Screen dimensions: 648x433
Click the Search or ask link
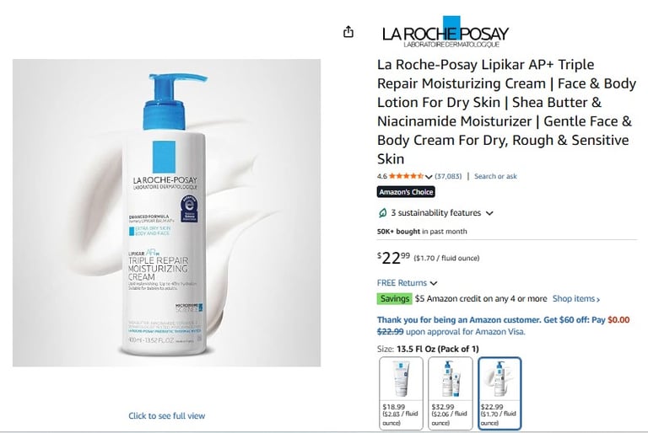coord(495,176)
